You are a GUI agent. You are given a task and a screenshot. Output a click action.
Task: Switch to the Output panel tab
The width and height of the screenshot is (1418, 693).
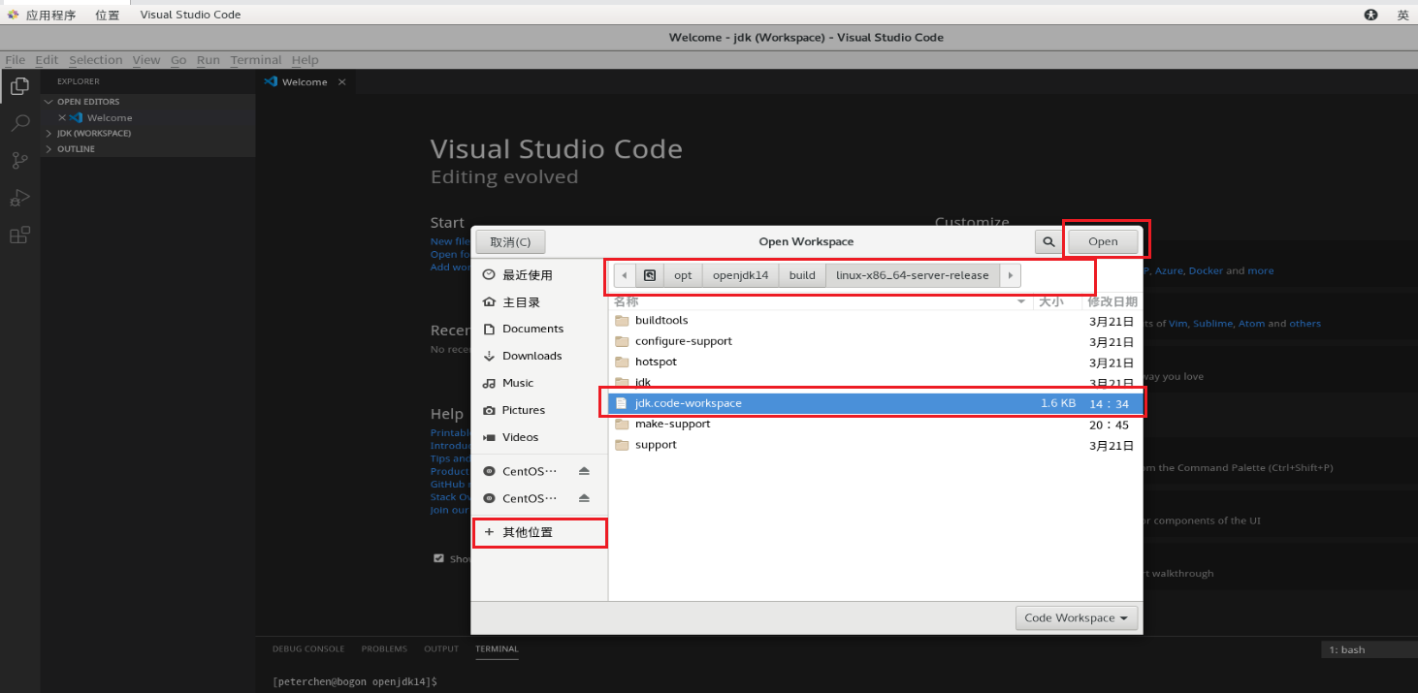click(441, 649)
